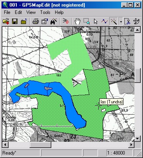Expand the dropdown arrow next to magic wand
This screenshot has width=143, height=158.
[x=121, y=21]
